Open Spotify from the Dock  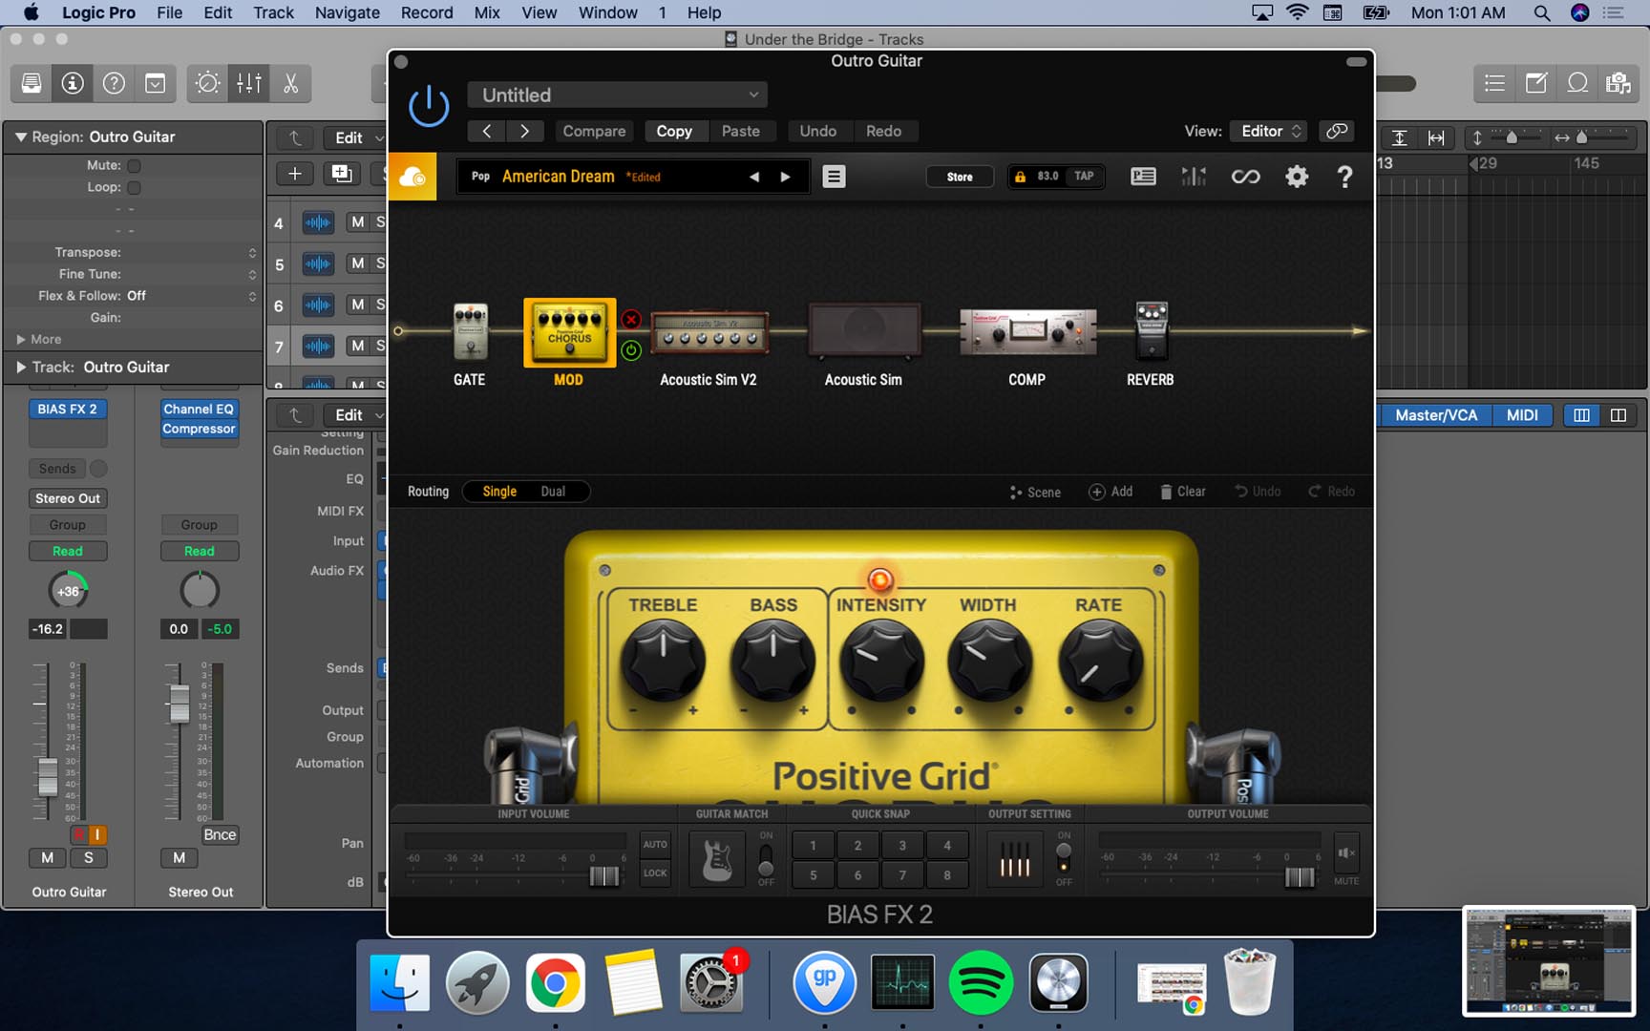click(981, 982)
